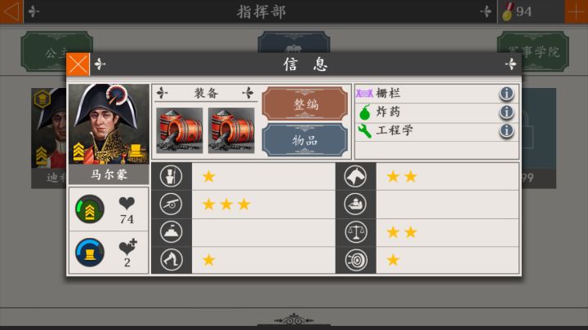Image resolution: width=588 pixels, height=330 pixels.
Task: Select the second gunpowder barrel equipment slot
Action: (231, 130)
